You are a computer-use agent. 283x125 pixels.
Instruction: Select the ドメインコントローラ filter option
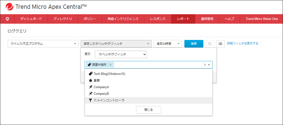point(149,100)
